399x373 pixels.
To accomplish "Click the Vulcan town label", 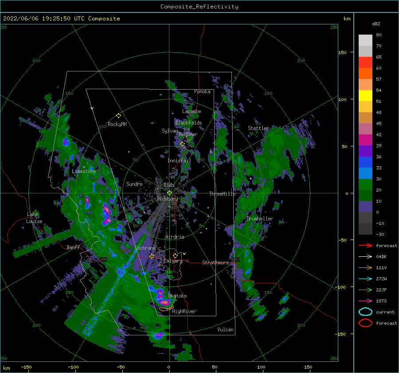I will click(226, 330).
